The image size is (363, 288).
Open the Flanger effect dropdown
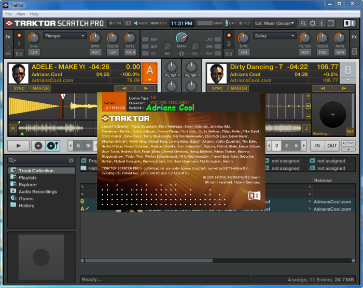(65, 36)
